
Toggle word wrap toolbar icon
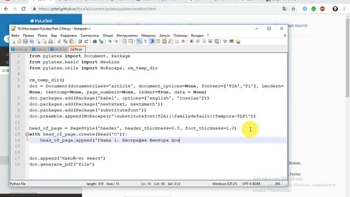[x=139, y=42]
